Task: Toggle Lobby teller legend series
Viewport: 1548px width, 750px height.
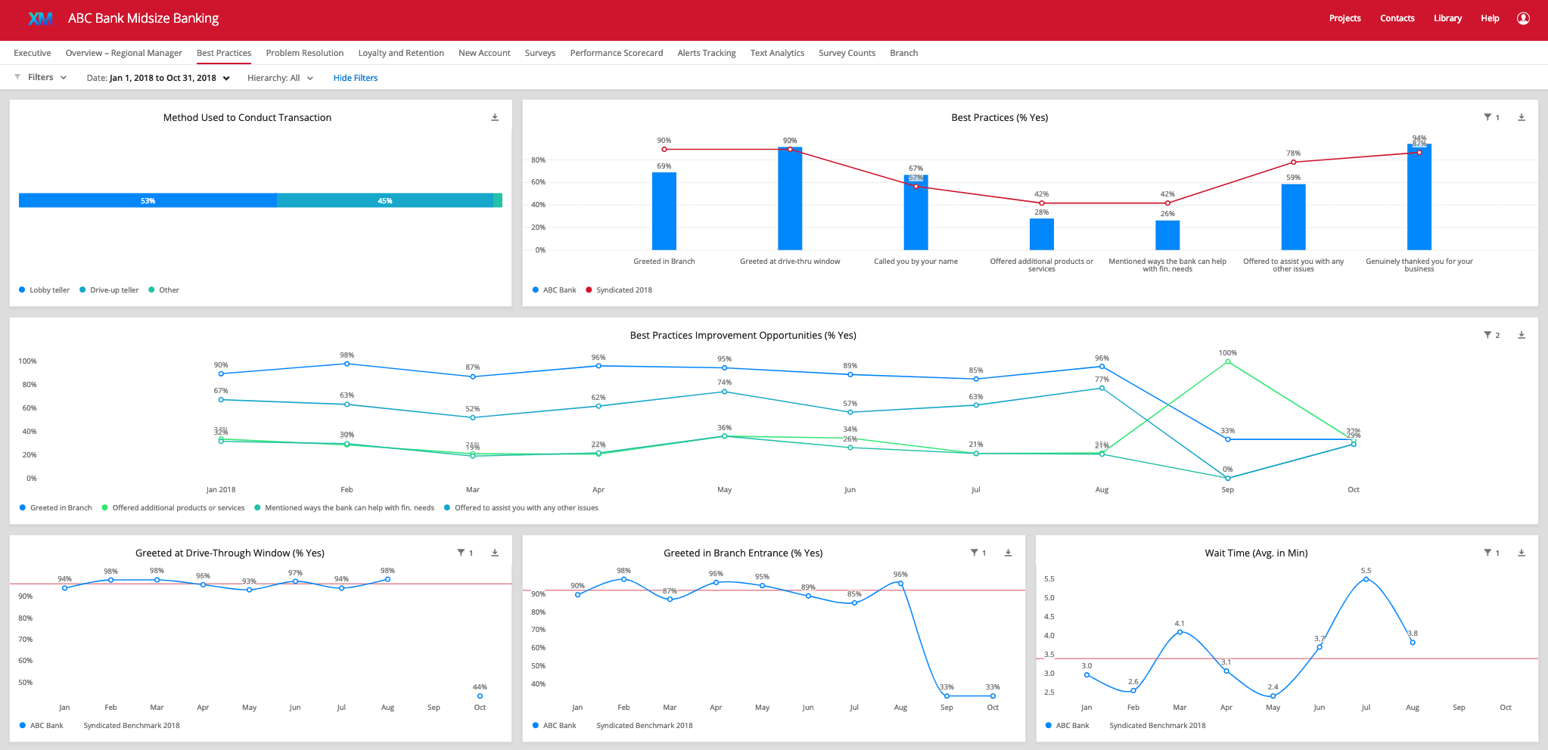Action: point(45,290)
